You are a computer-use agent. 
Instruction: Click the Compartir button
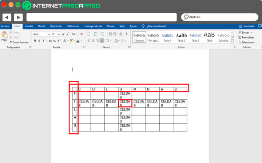[x=247, y=26]
